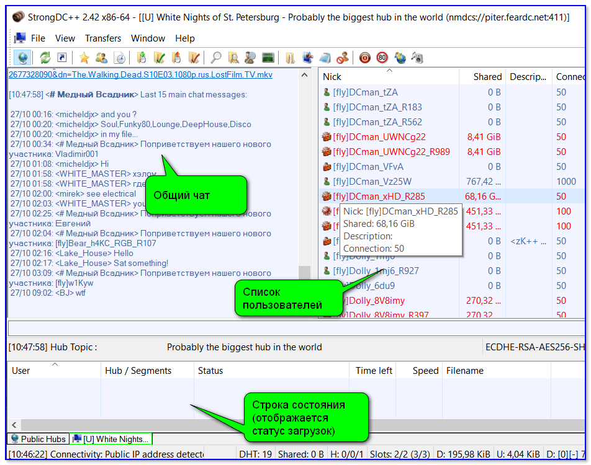Click the chat scrollbar up arrow

(x=305, y=75)
